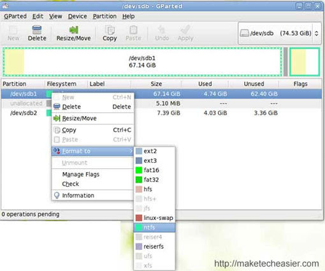Format to ufs
325x271 pixels.
point(154,256)
